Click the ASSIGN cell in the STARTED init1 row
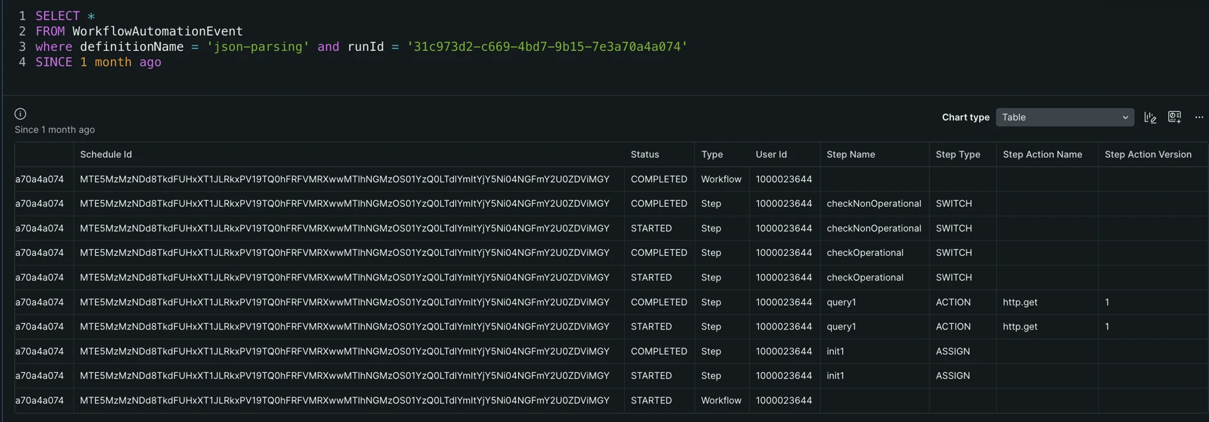Image resolution: width=1209 pixels, height=422 pixels. 952,376
